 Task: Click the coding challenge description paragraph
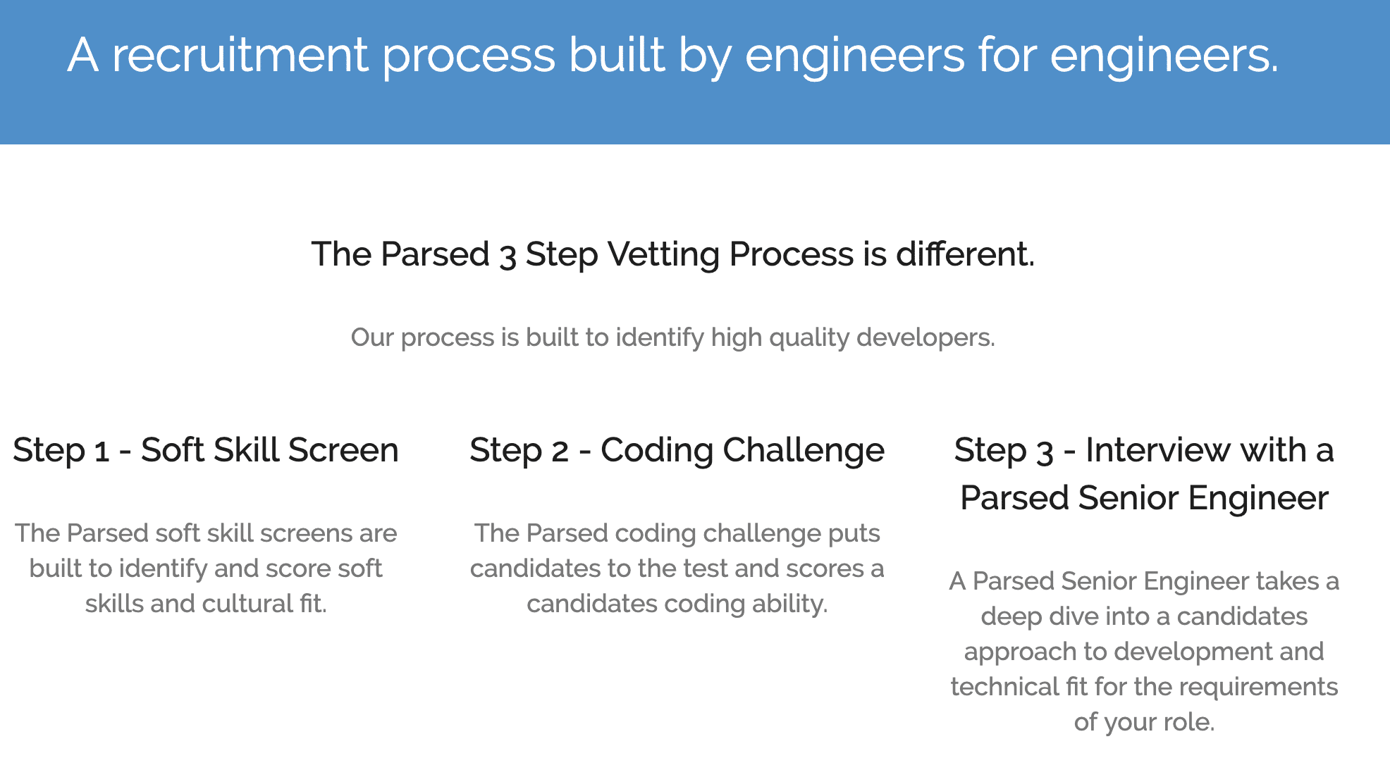click(677, 568)
